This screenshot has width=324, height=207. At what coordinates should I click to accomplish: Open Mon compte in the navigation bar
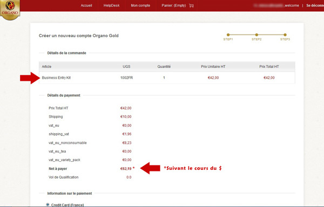point(140,5)
